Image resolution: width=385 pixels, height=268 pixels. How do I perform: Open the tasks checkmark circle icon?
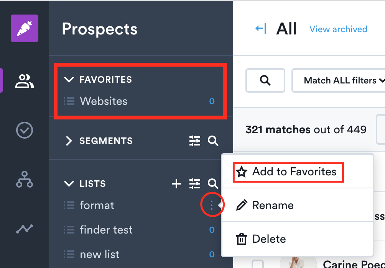[25, 130]
